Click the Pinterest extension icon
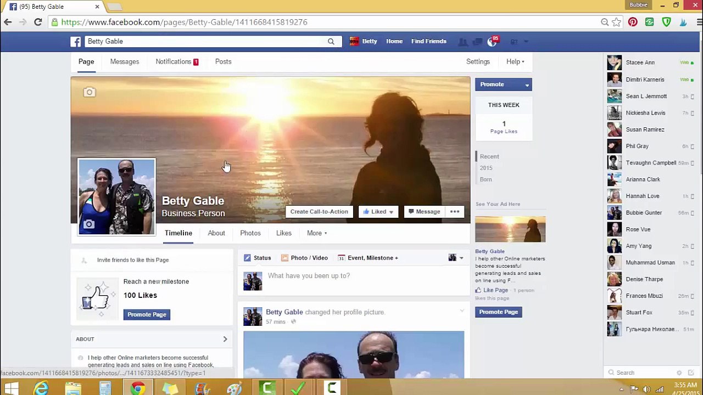Screen dimensions: 703x395 [x=633, y=22]
